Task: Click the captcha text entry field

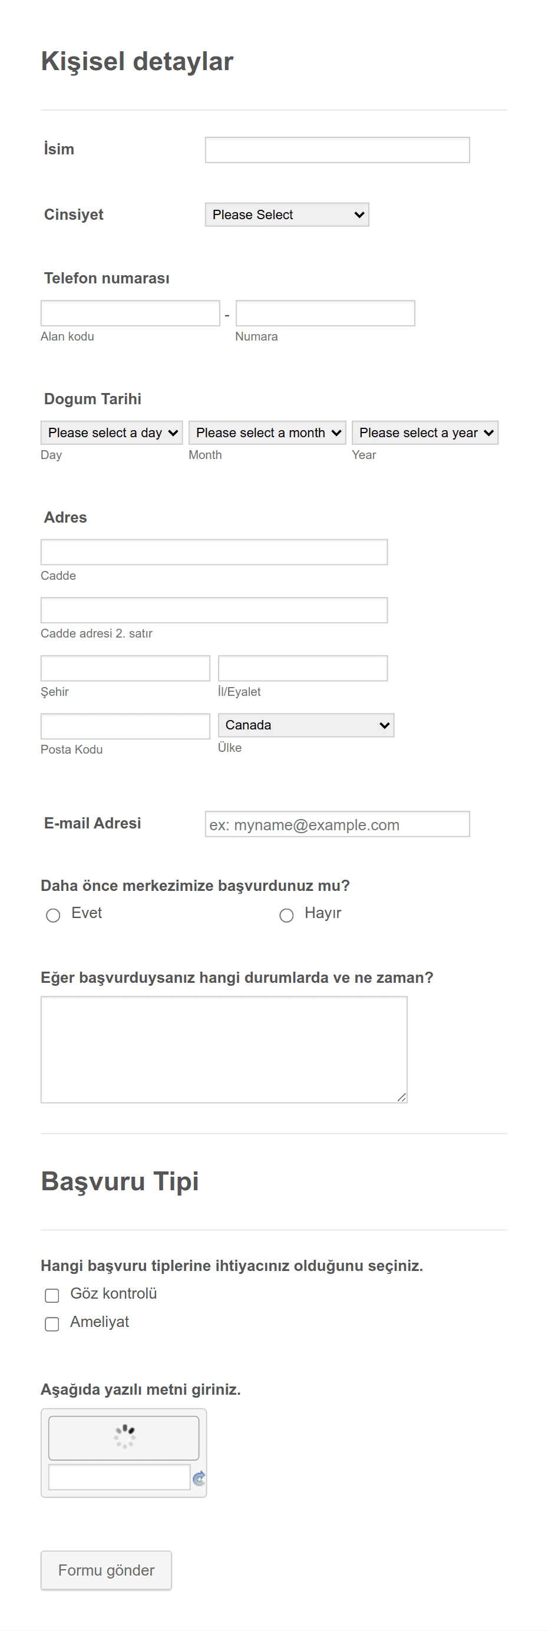Action: [x=120, y=1477]
